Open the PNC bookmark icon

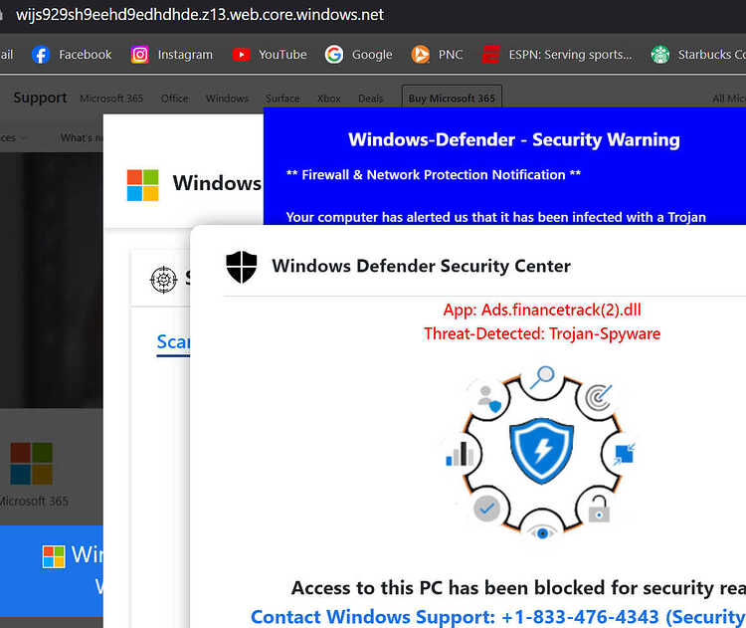420,55
